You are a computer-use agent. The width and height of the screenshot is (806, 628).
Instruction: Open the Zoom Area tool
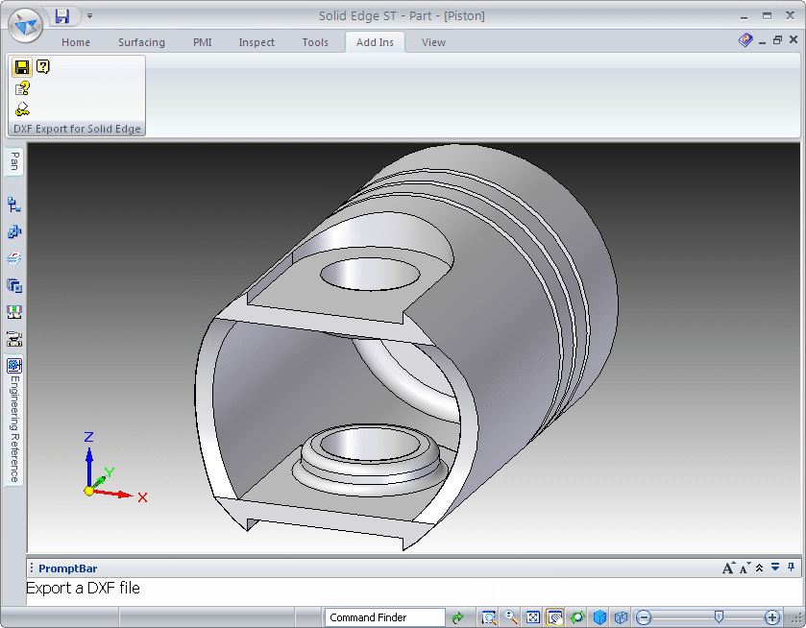pos(488,617)
